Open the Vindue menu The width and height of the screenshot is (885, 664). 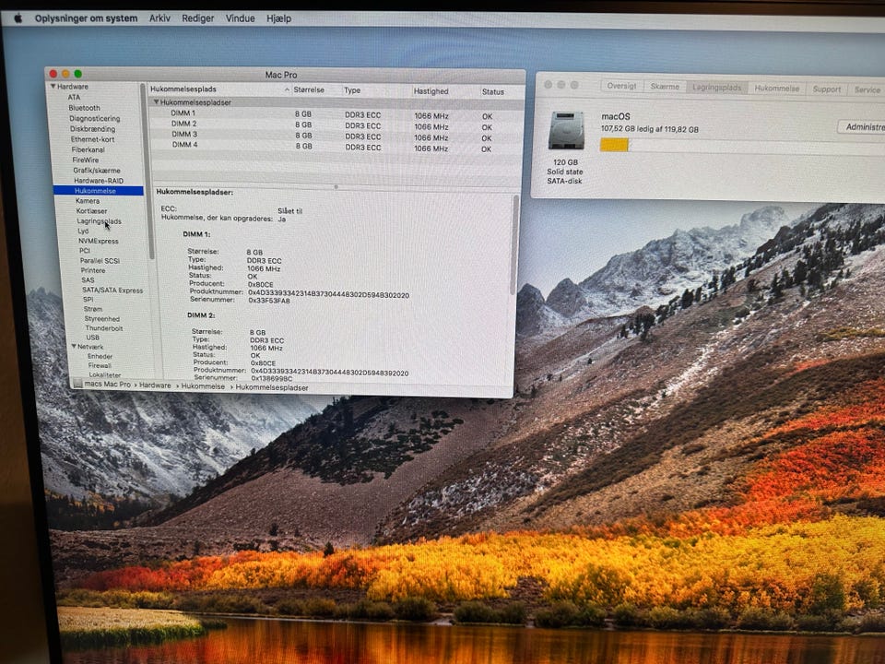[240, 18]
